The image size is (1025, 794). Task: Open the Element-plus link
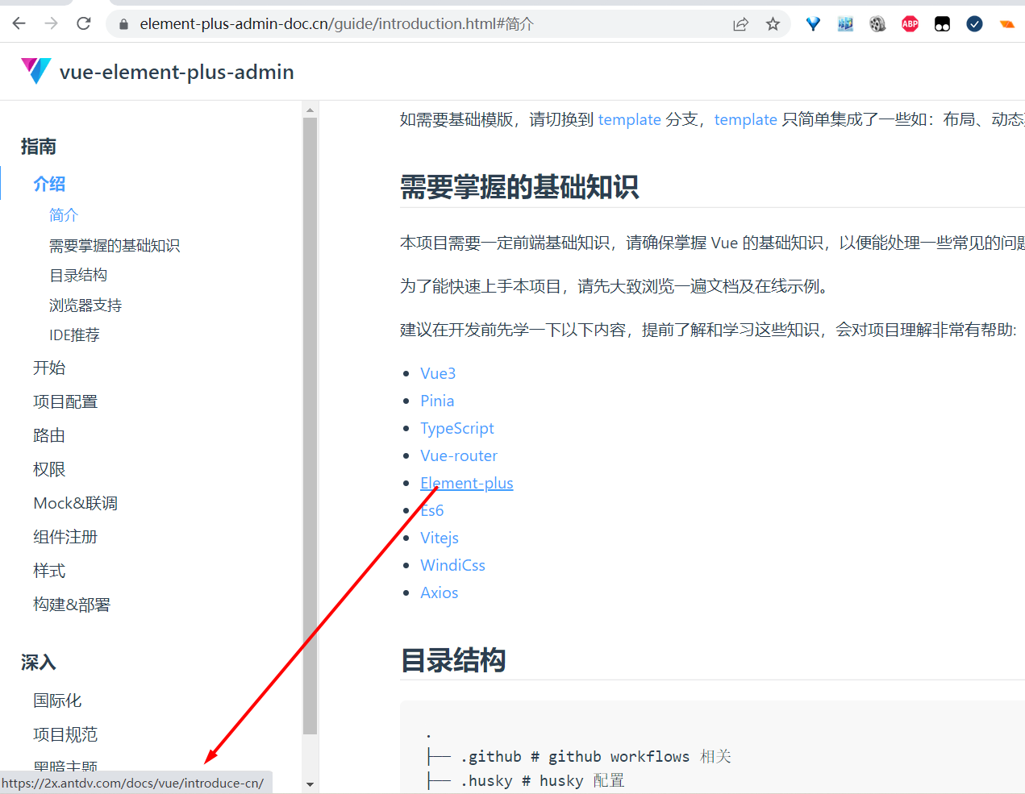pos(466,482)
